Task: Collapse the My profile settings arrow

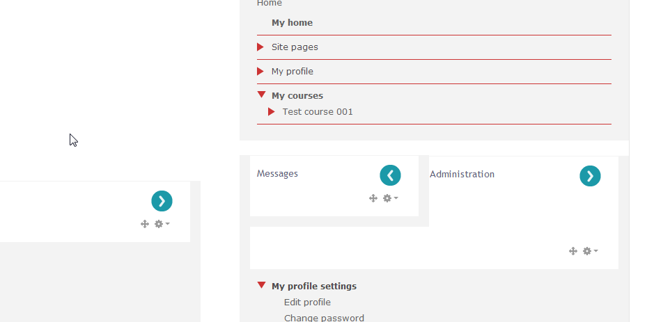Action: (x=261, y=285)
